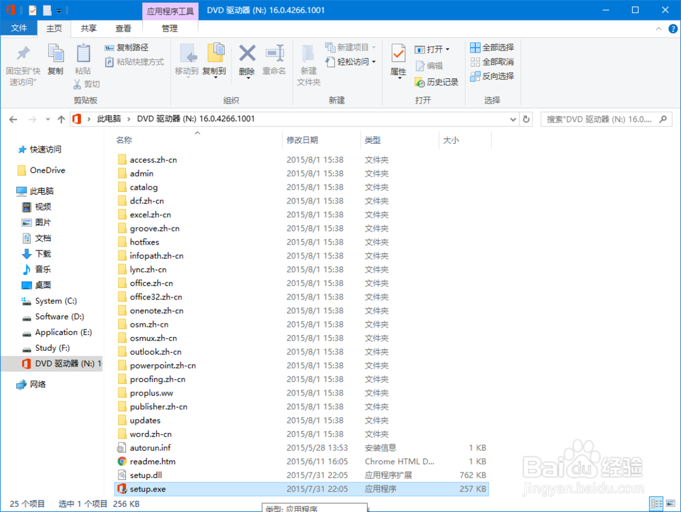Select setup.dll file

pos(302,475)
